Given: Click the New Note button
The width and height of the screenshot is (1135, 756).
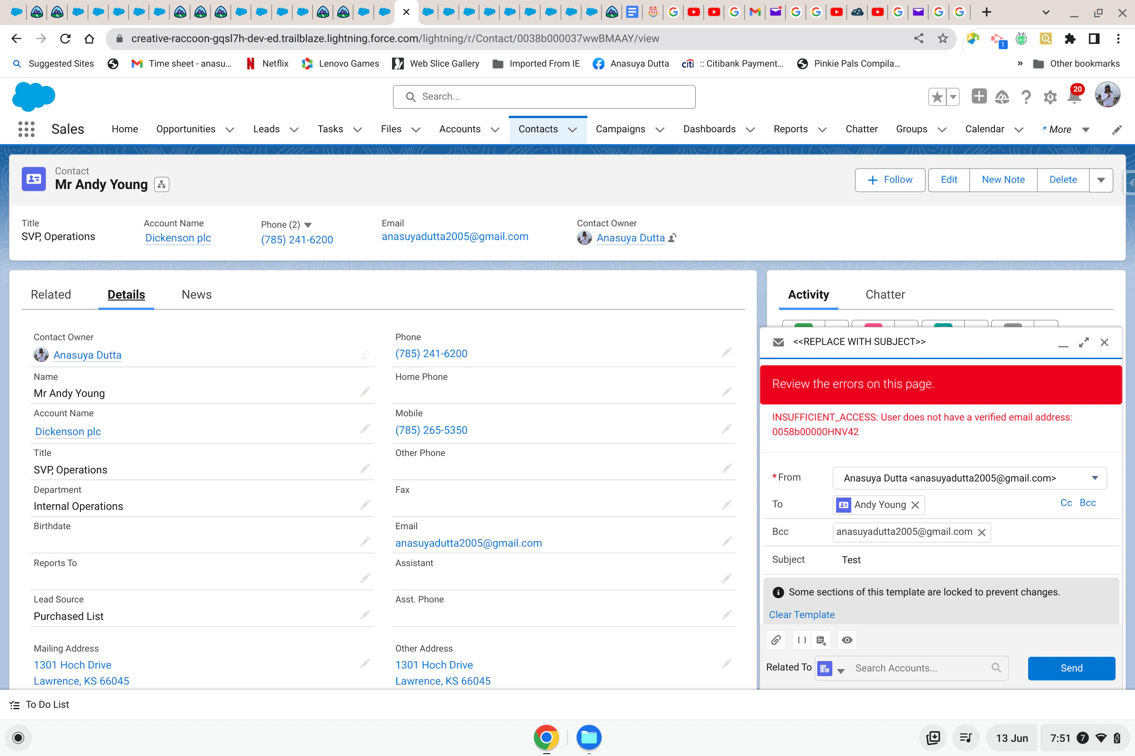Looking at the screenshot, I should click(1003, 180).
